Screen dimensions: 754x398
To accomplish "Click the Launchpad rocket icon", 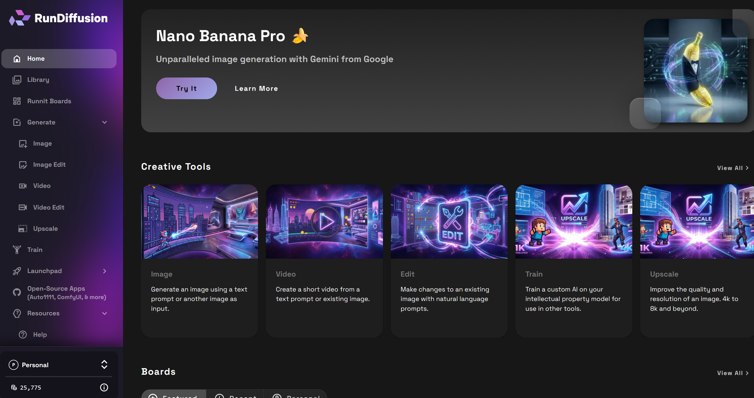I will pyautogui.click(x=17, y=271).
